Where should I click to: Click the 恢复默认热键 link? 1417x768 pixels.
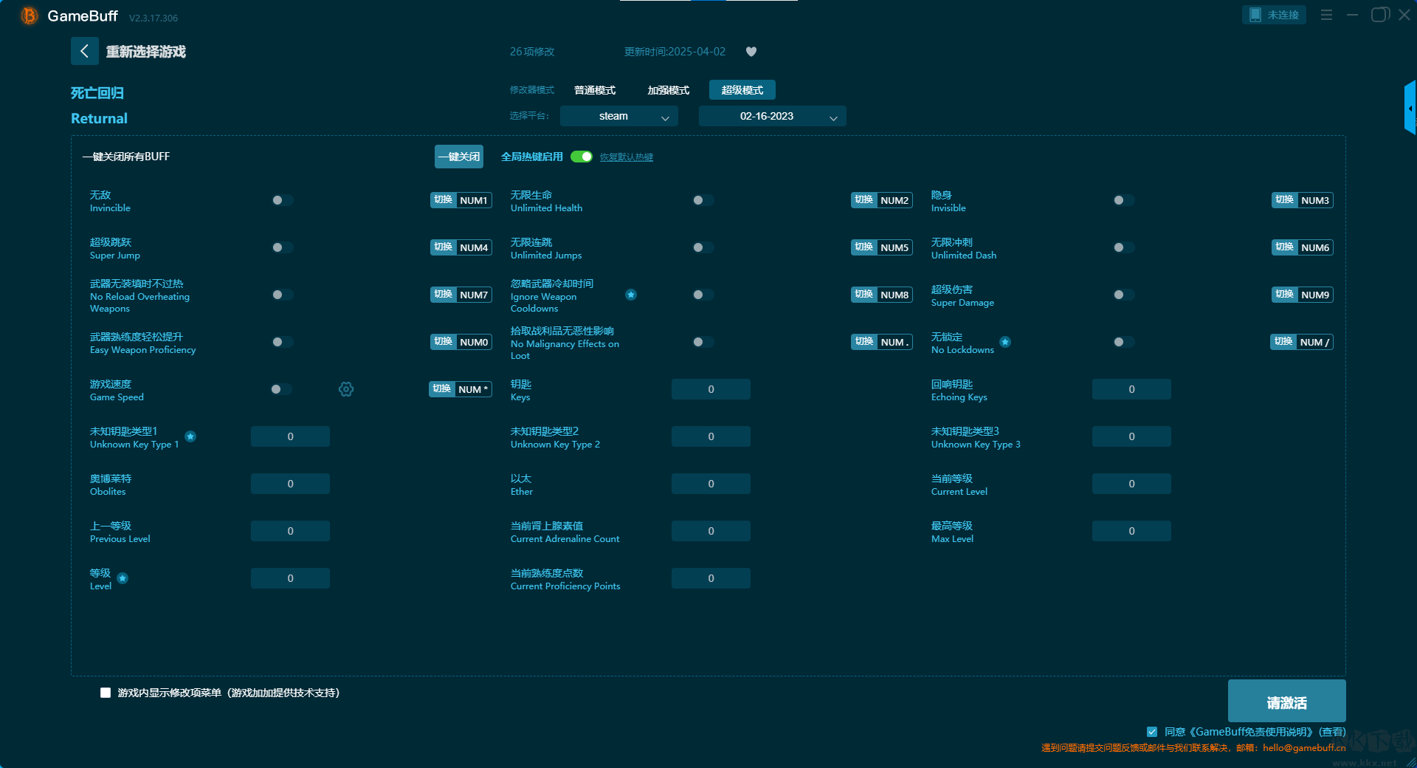click(626, 157)
